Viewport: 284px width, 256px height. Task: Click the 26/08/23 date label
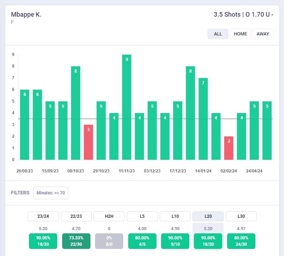click(x=25, y=171)
